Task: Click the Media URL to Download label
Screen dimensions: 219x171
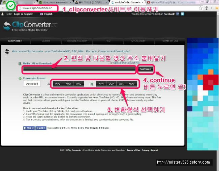Action: 37,63
